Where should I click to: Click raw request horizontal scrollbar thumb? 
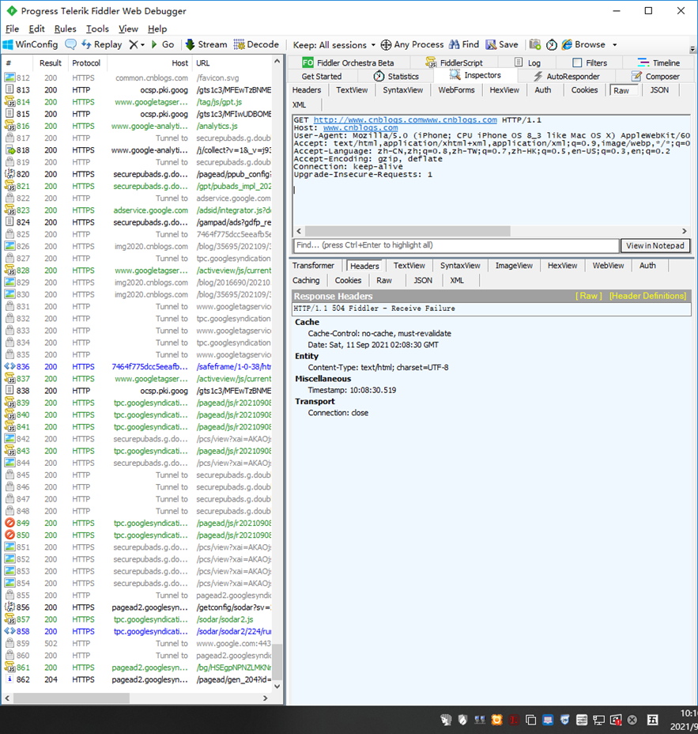point(407,231)
